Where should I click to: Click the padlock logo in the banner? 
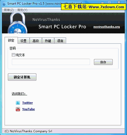tap(17, 23)
